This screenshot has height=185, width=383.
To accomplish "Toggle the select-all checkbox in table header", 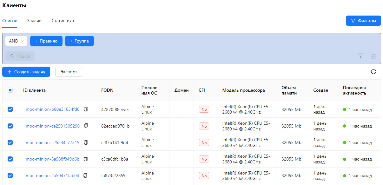I will tap(10, 90).
